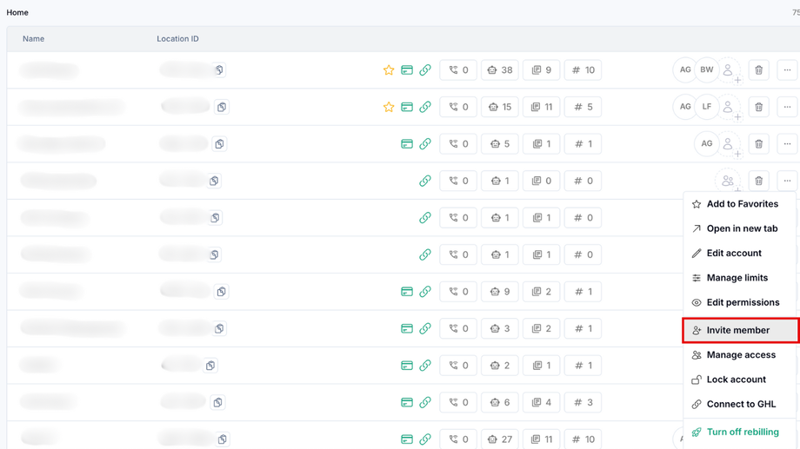This screenshot has width=800, height=449.
Task: Sort by the Name column header
Action: (33, 39)
